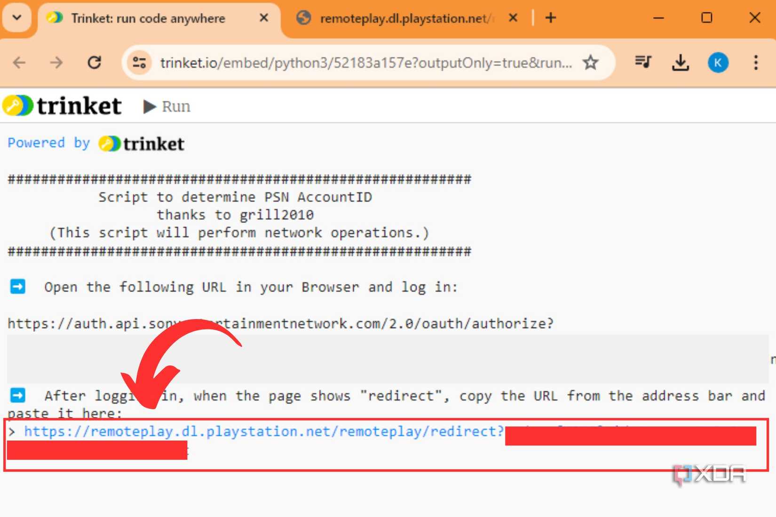This screenshot has height=517, width=776.
Task: View site information icon in address bar
Action: (x=139, y=63)
